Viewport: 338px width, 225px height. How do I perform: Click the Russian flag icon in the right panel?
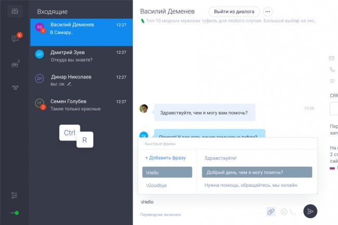(x=332, y=168)
